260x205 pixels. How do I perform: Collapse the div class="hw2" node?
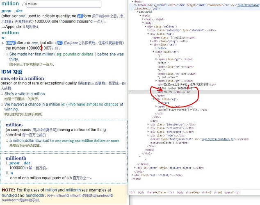click(148, 34)
